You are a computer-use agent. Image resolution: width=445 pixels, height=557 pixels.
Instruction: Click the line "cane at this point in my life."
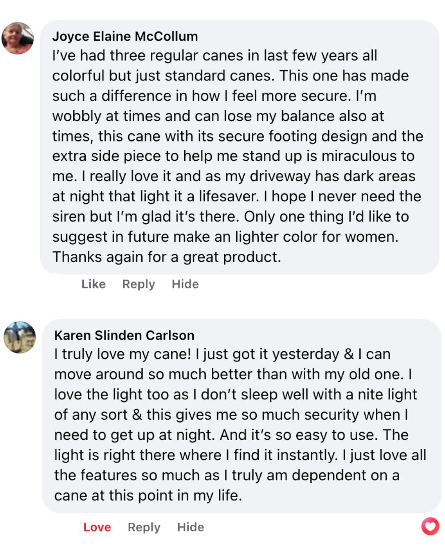[148, 495]
